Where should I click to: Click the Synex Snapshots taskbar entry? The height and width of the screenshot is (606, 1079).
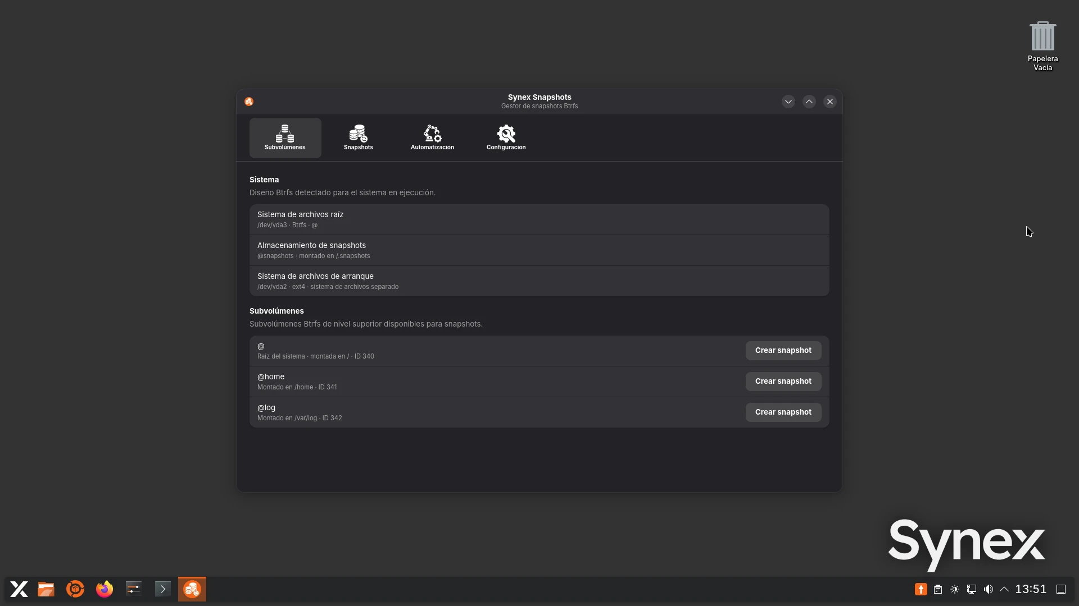tap(192, 589)
